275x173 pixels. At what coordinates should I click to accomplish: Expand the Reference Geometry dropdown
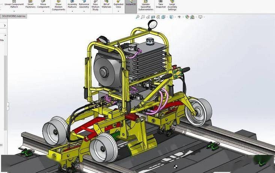click(84, 11)
